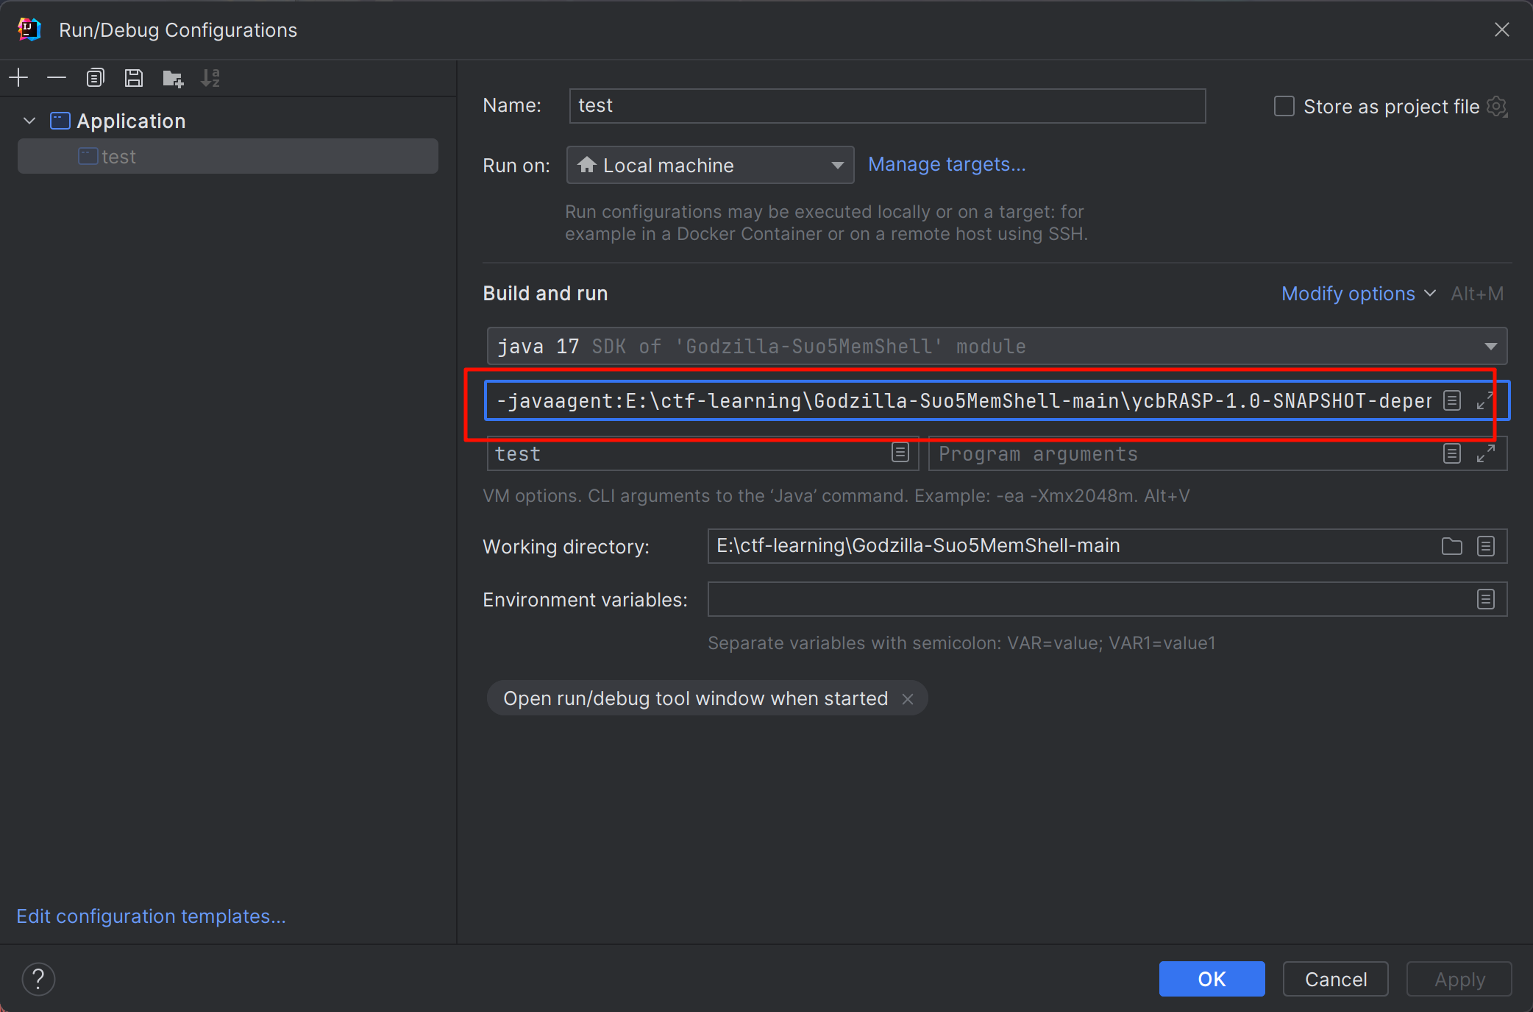Screen dimensions: 1533x1012
Task: Collapse the Application tree node
Action: click(29, 121)
